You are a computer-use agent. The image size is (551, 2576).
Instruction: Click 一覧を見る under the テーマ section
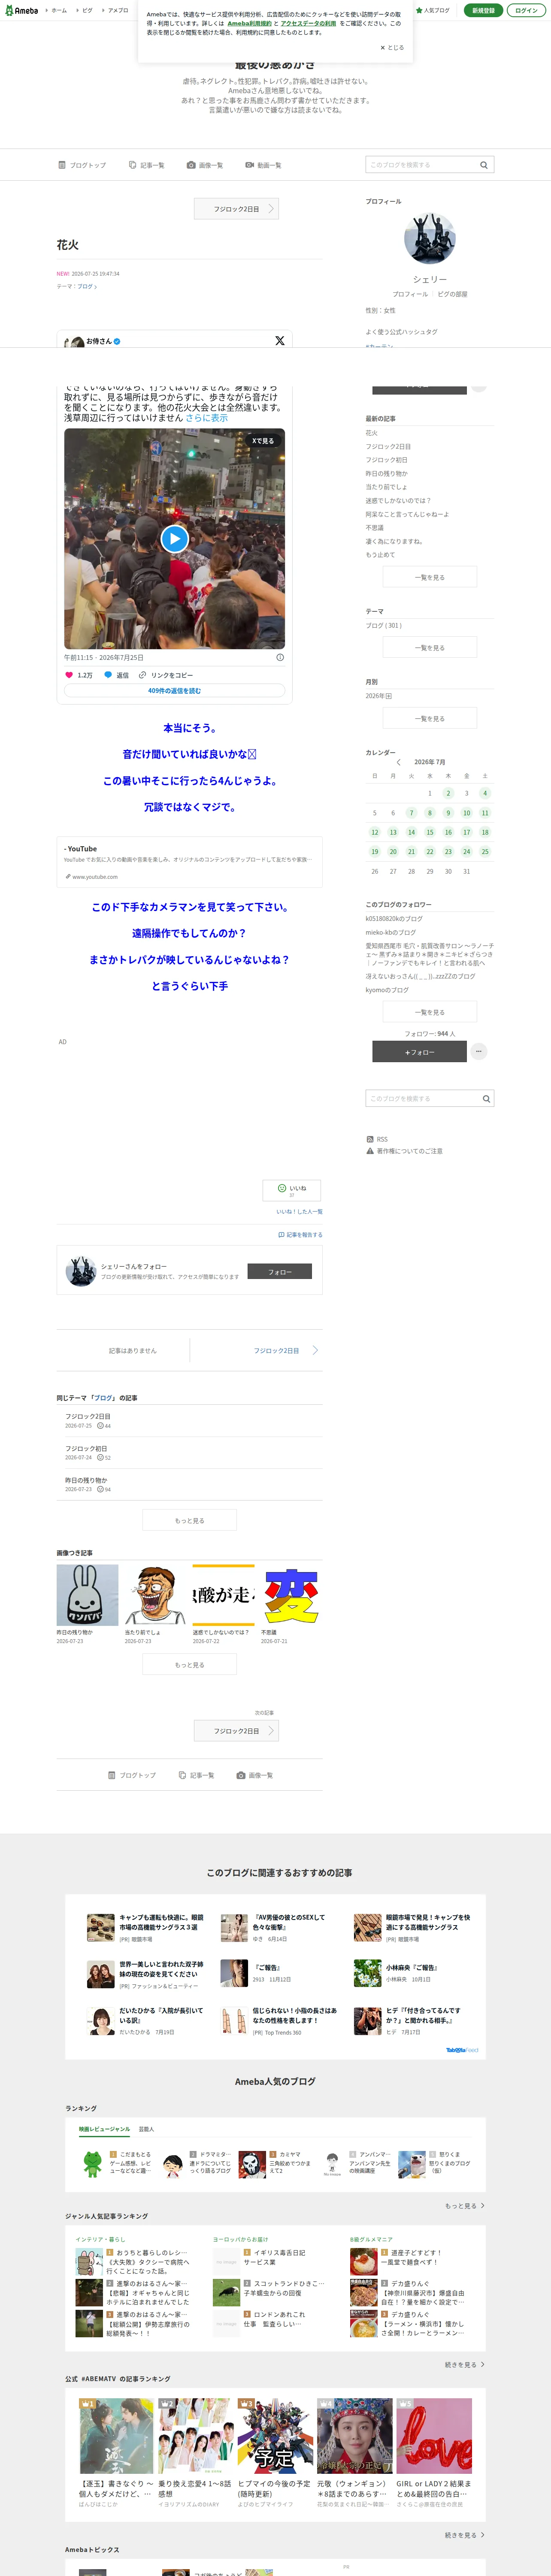tap(430, 648)
